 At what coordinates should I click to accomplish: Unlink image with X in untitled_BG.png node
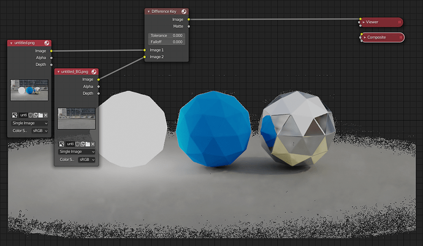(x=93, y=144)
